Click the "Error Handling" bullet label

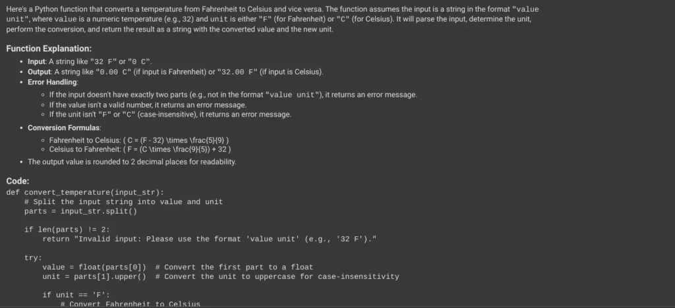[52, 82]
